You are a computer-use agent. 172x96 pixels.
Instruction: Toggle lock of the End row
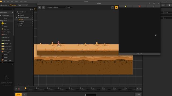33,25
